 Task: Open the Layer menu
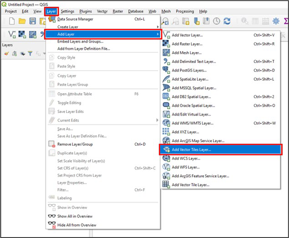click(51, 11)
